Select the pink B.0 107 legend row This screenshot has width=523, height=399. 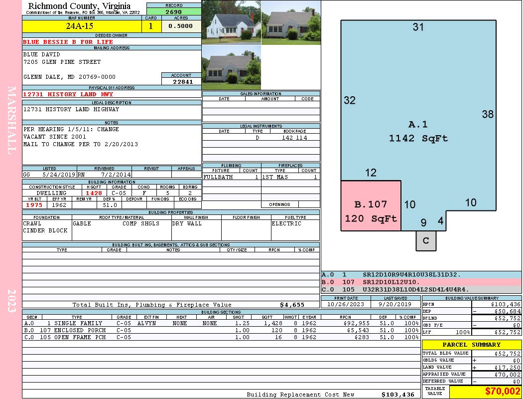pyautogui.click(x=421, y=282)
